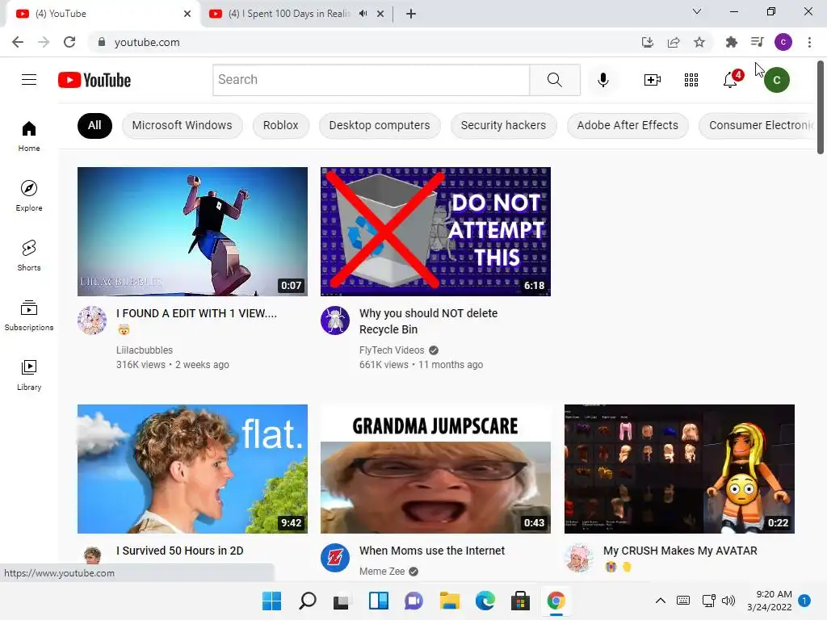This screenshot has height=620, width=827.
Task: Open the Create video camera icon
Action: pyautogui.click(x=653, y=80)
